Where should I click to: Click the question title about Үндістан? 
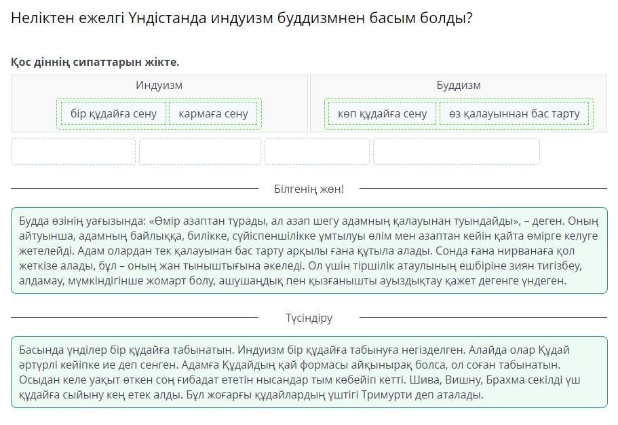(x=242, y=18)
